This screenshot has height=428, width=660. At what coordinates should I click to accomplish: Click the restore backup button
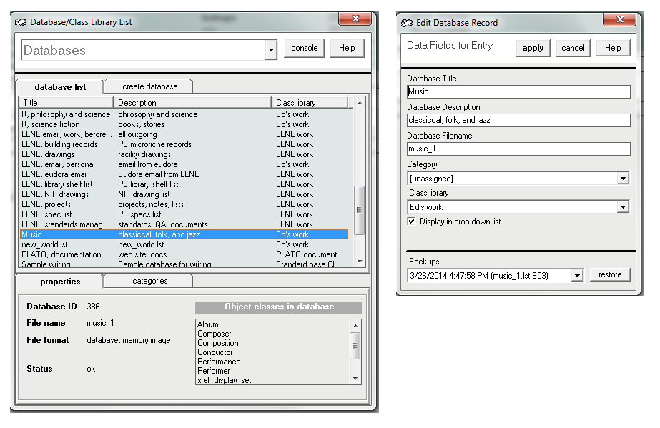tap(609, 275)
